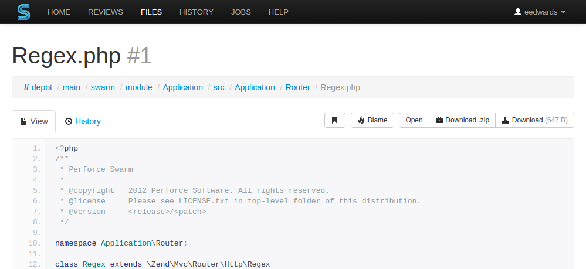
Task: Click the Open button
Action: click(414, 120)
